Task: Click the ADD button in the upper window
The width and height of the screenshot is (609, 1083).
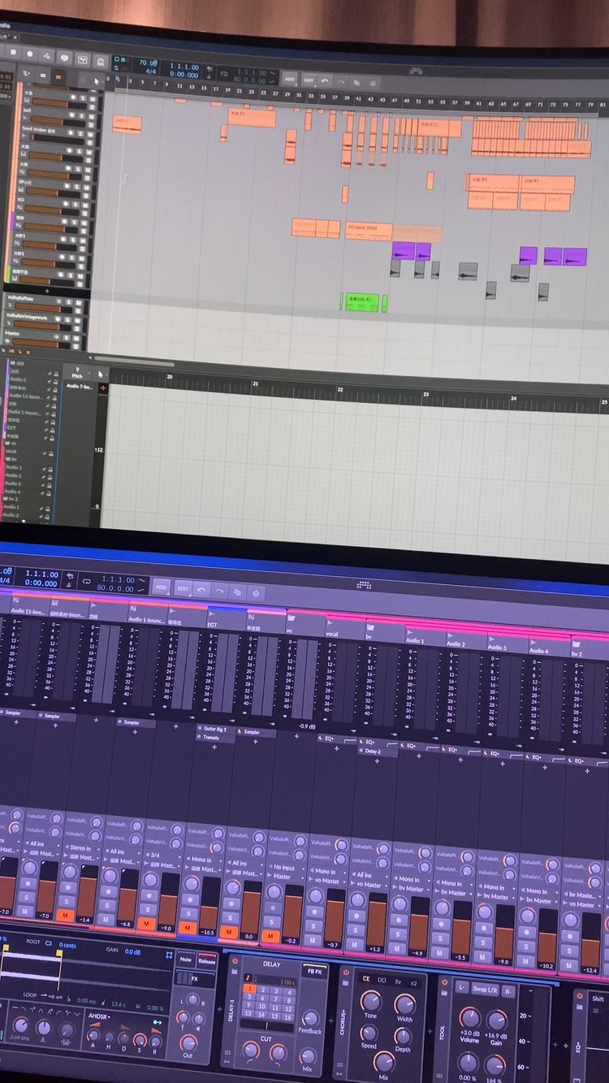Action: [x=289, y=80]
